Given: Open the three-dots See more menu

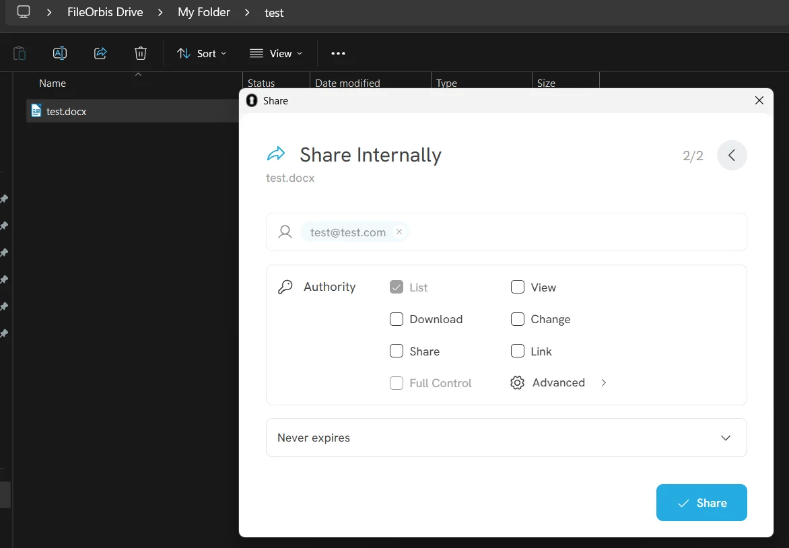Looking at the screenshot, I should pyautogui.click(x=338, y=53).
